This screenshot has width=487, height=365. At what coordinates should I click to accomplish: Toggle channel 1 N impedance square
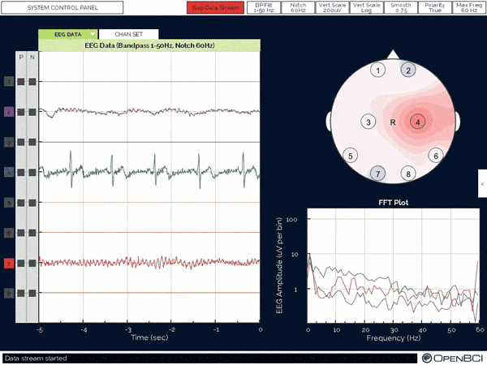(x=32, y=82)
